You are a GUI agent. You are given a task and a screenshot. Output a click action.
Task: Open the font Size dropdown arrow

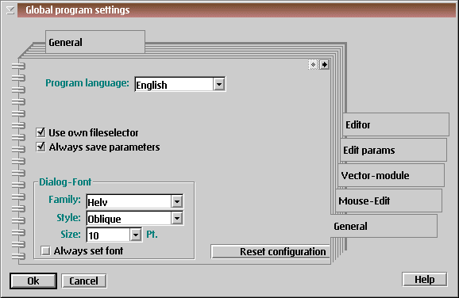[x=136, y=235]
